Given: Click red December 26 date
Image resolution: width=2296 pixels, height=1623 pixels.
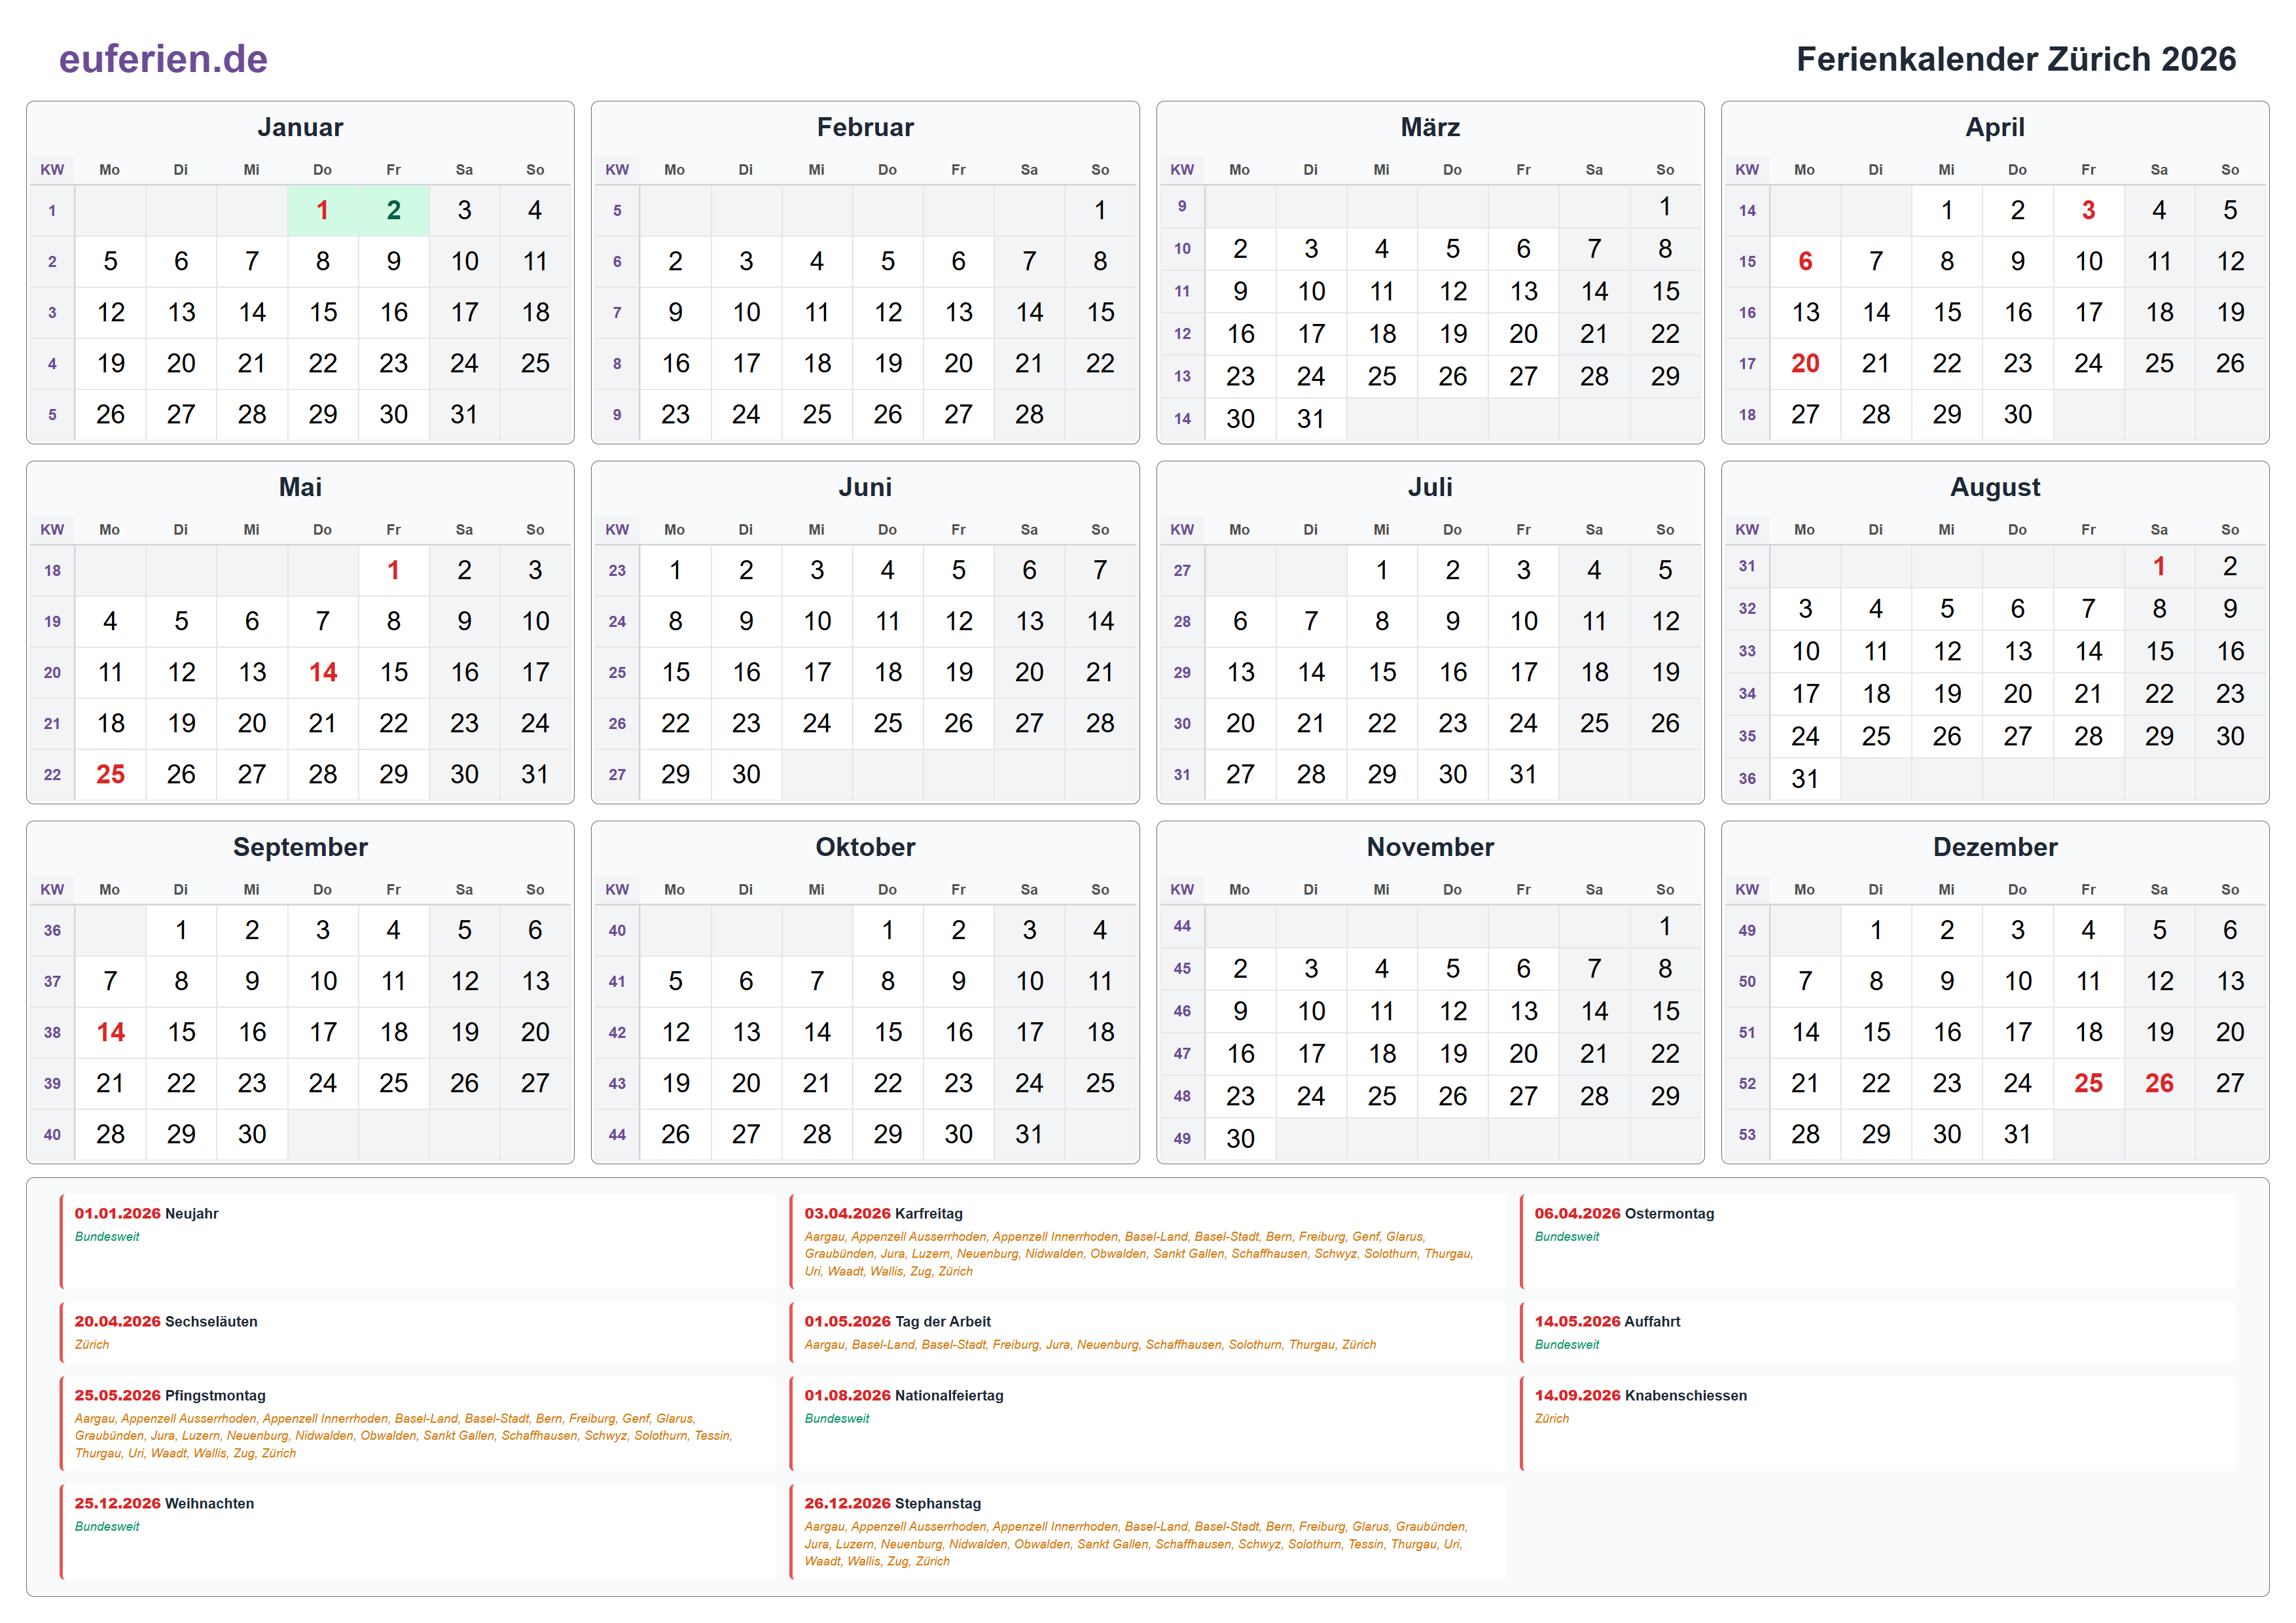Looking at the screenshot, I should (2159, 1083).
